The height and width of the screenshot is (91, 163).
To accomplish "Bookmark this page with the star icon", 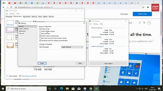I will point(143,7).
